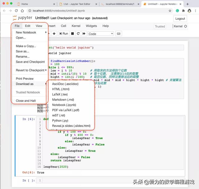199x189 pixels.
Task: Click the browser address bar URL
Action: coord(59,11)
